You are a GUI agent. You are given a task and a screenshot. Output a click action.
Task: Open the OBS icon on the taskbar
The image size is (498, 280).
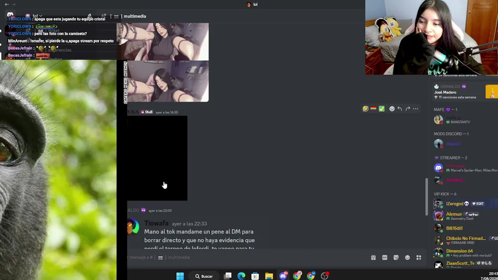[x=324, y=276]
